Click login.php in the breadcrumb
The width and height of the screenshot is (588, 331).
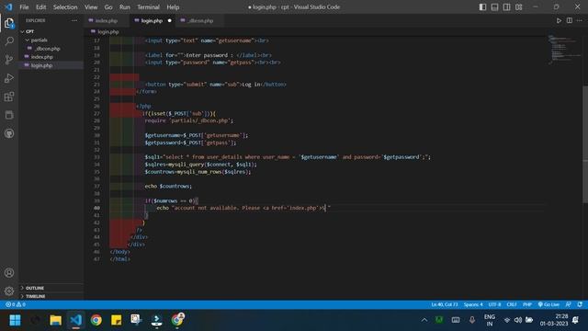coord(108,32)
